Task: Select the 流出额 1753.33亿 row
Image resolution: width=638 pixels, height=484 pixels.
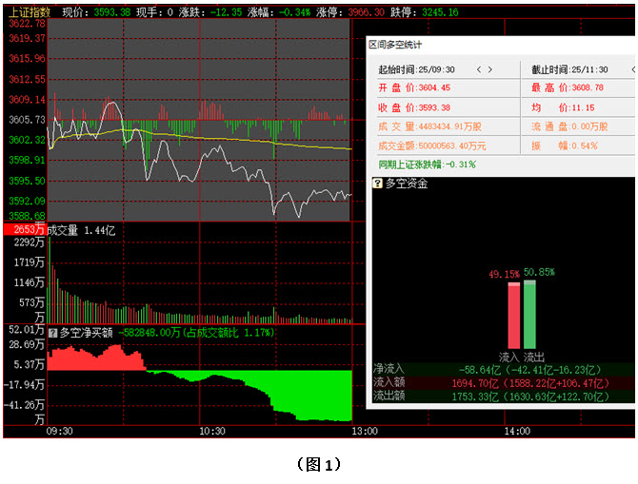Action: coord(504,397)
